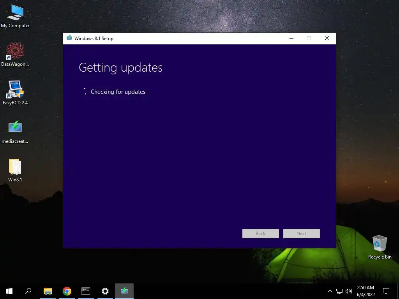Show hidden system tray icons
The width and height of the screenshot is (399, 299).
[x=330, y=291]
